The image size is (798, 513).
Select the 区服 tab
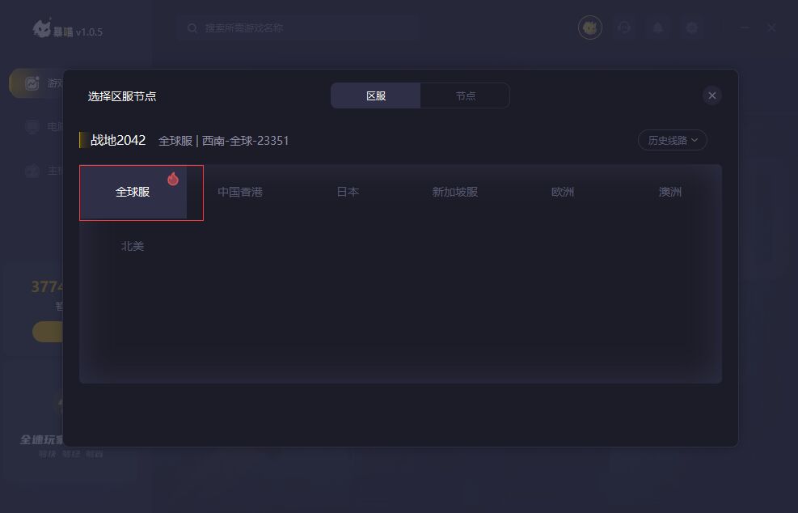pos(376,95)
